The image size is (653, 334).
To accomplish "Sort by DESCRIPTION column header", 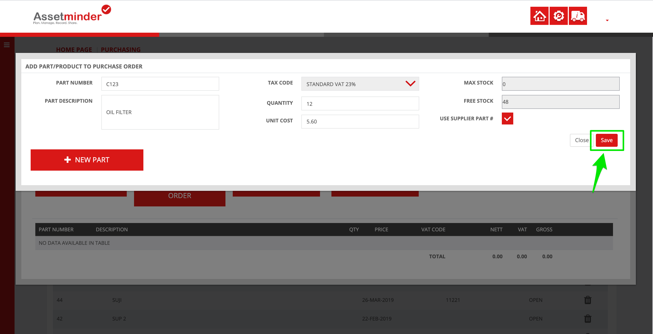I will pos(112,229).
